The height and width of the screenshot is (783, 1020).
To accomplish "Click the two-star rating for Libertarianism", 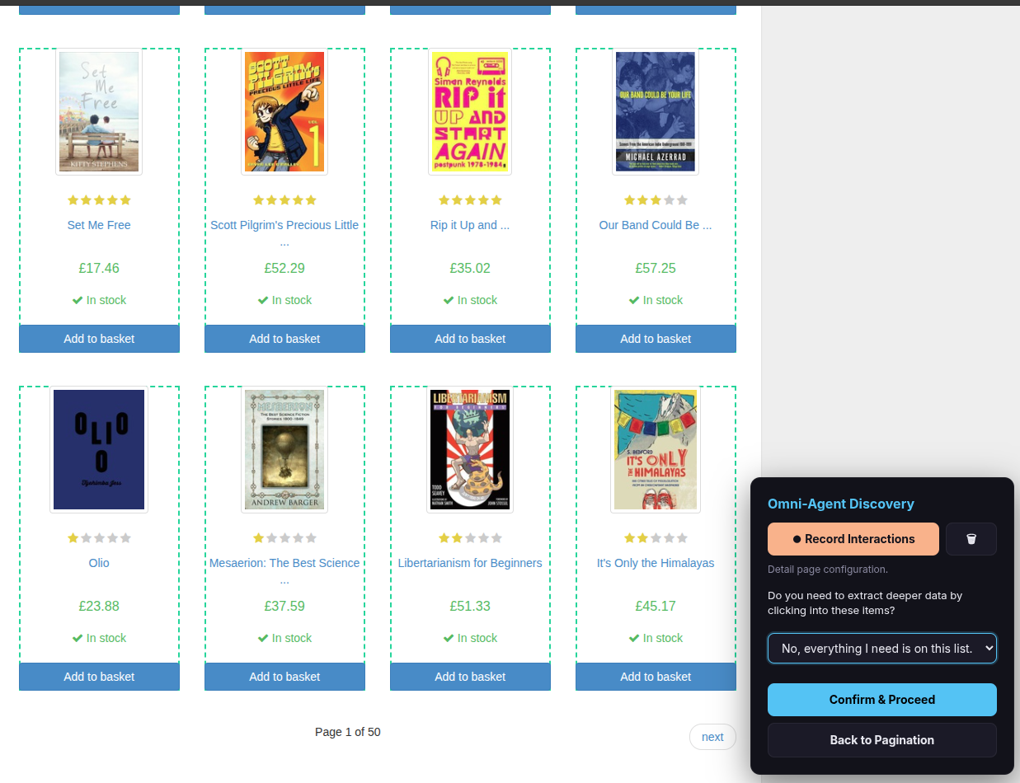I will [470, 538].
